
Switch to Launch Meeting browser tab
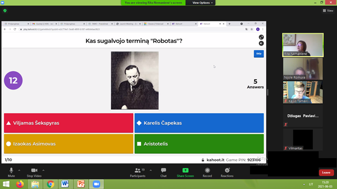(128, 24)
